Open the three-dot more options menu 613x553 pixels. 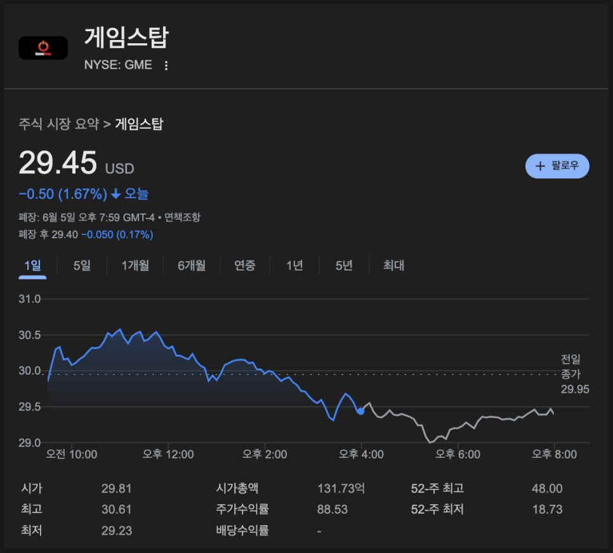(x=166, y=65)
